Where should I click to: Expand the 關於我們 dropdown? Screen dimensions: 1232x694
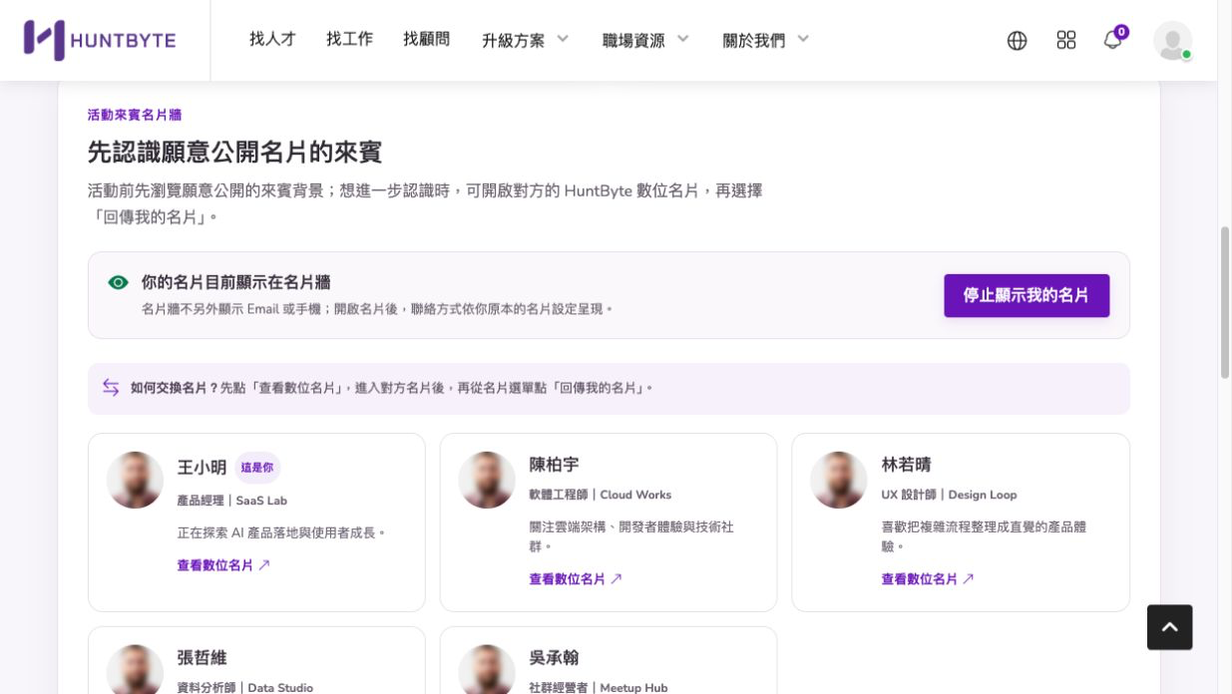pyautogui.click(x=766, y=40)
